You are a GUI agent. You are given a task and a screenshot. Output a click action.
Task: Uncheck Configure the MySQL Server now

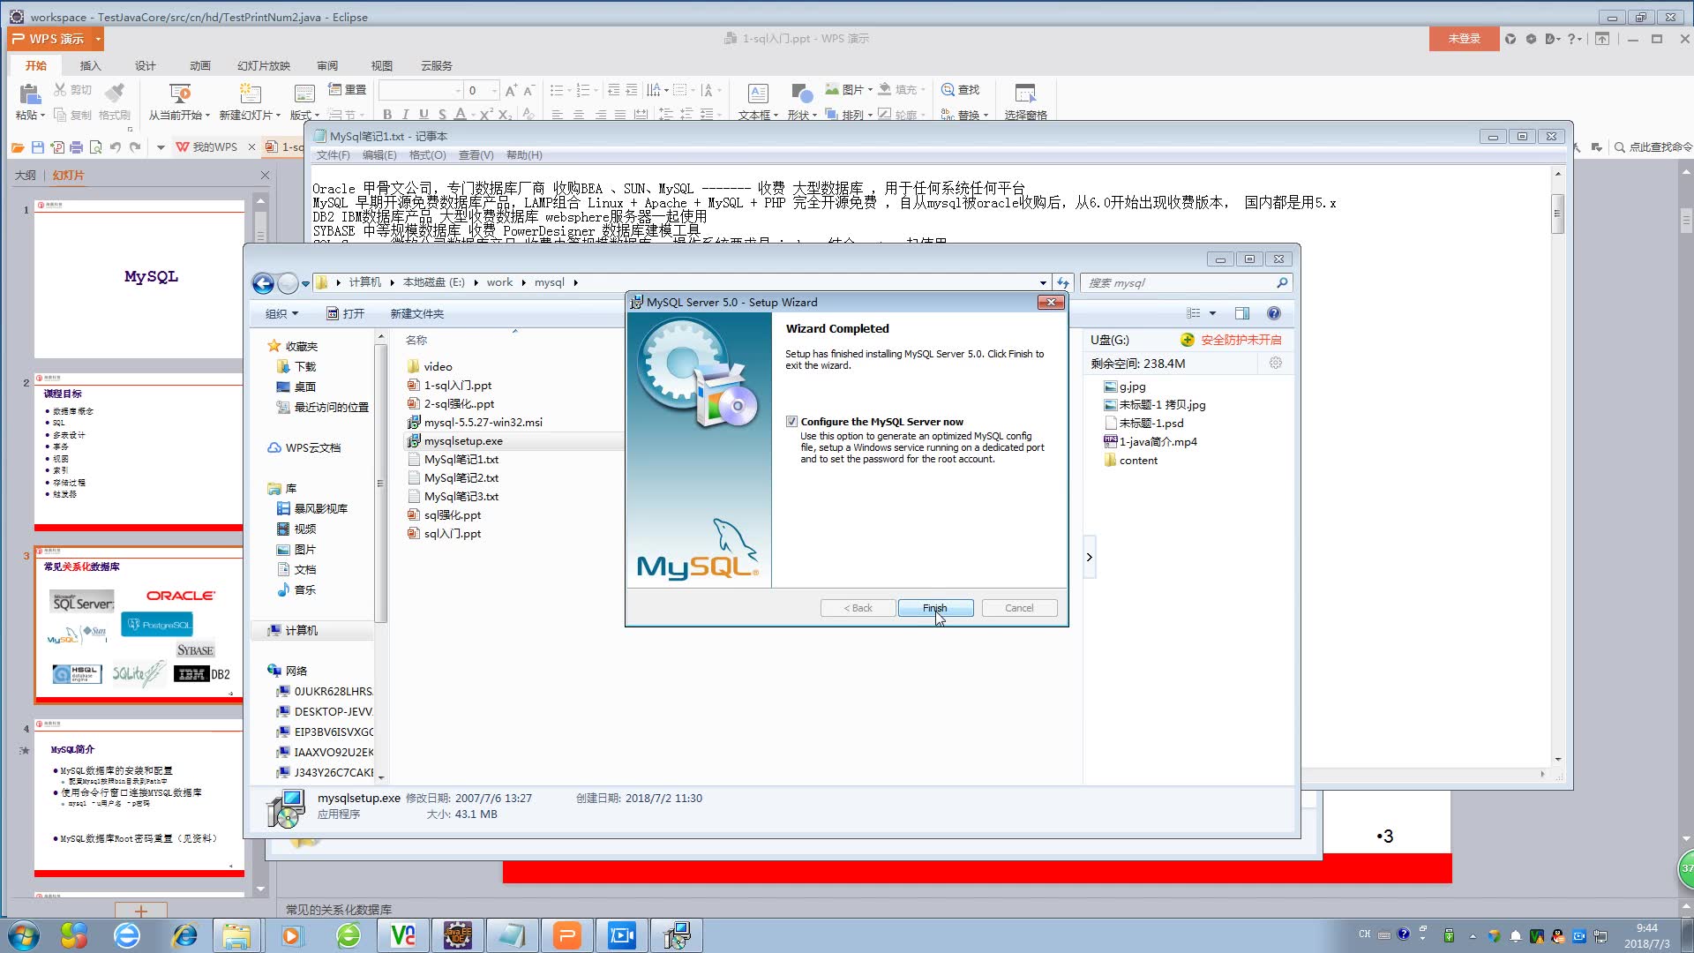[791, 422]
